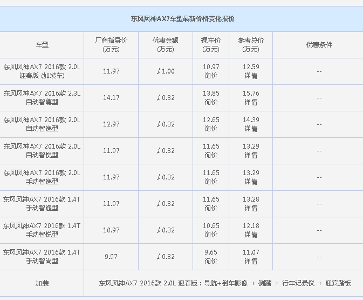Open model 2016款 2.0L 自动智悦型

42,151
